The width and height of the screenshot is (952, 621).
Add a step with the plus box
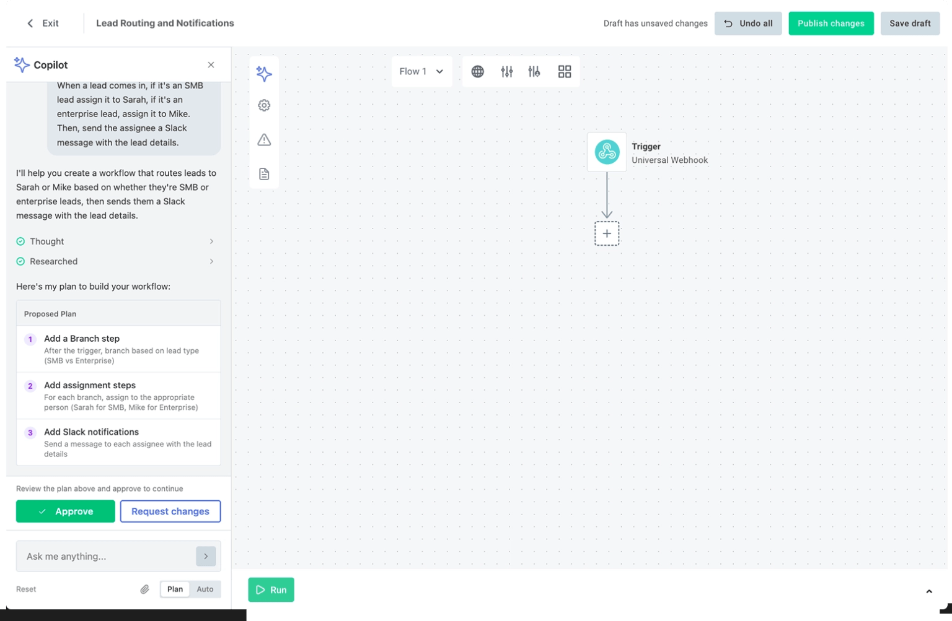point(607,233)
